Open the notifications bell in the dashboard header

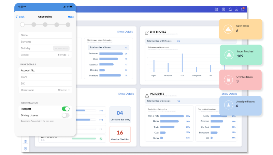(230, 10)
